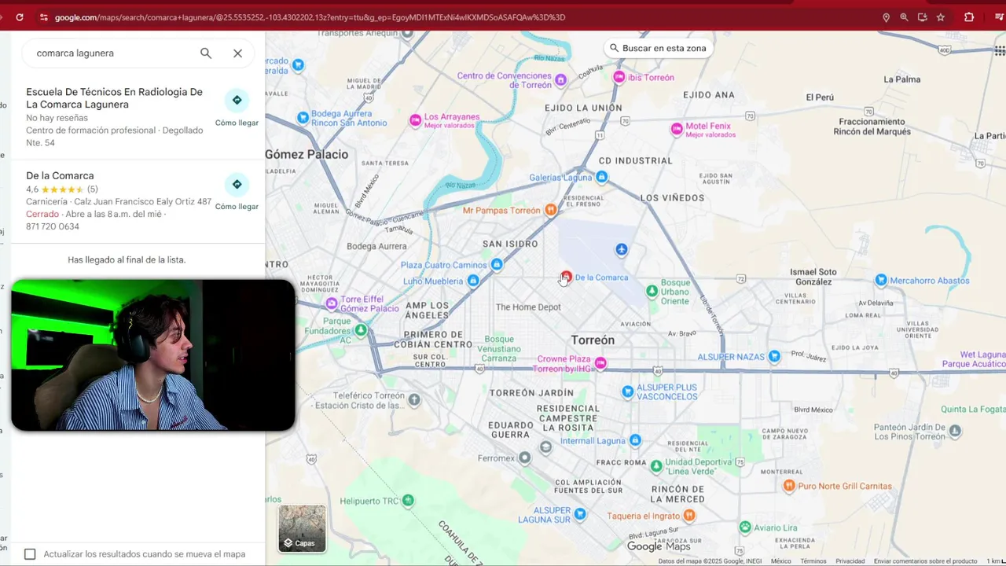This screenshot has width=1006, height=566.
Task: Click the location permission icon in address bar
Action: pos(886,17)
